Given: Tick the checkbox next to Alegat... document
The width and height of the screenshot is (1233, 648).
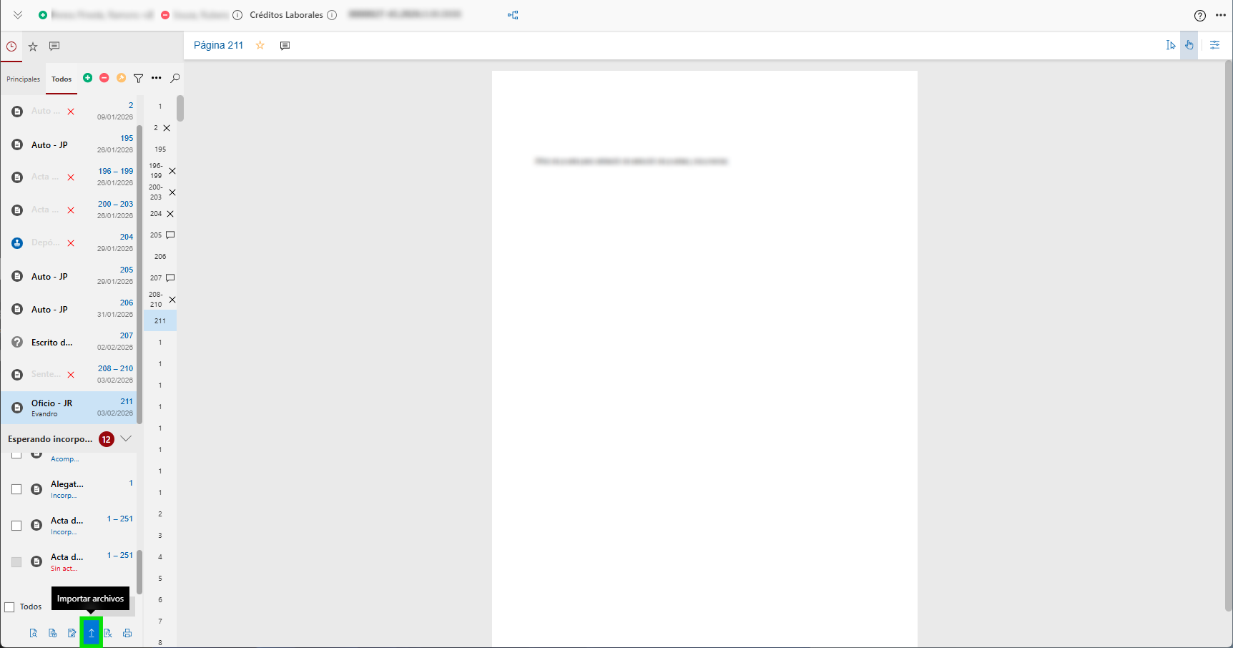Looking at the screenshot, I should pyautogui.click(x=16, y=489).
